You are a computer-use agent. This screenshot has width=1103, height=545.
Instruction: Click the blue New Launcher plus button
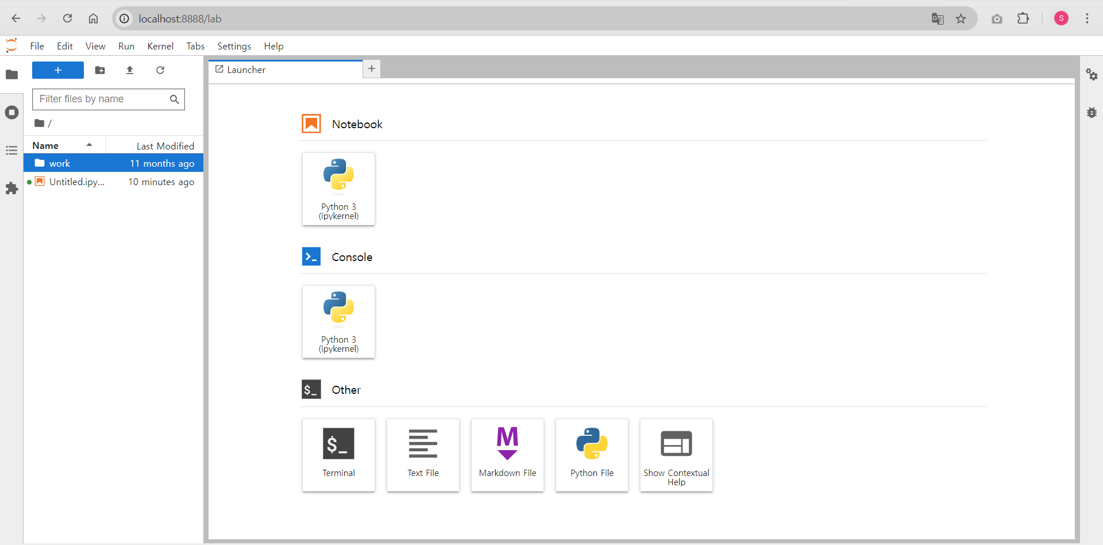point(58,70)
